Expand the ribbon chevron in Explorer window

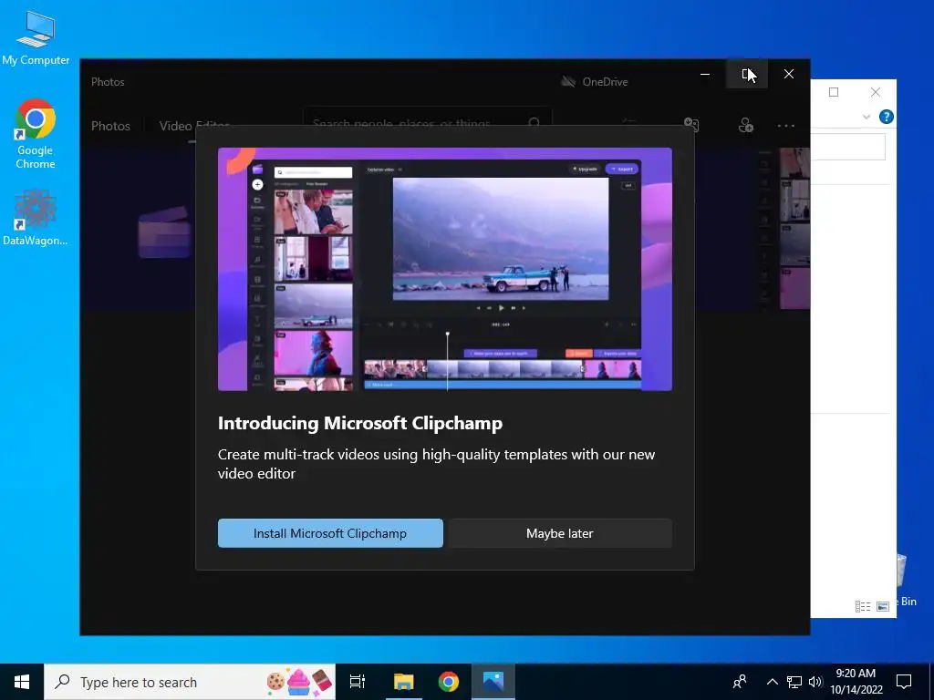coord(867,117)
